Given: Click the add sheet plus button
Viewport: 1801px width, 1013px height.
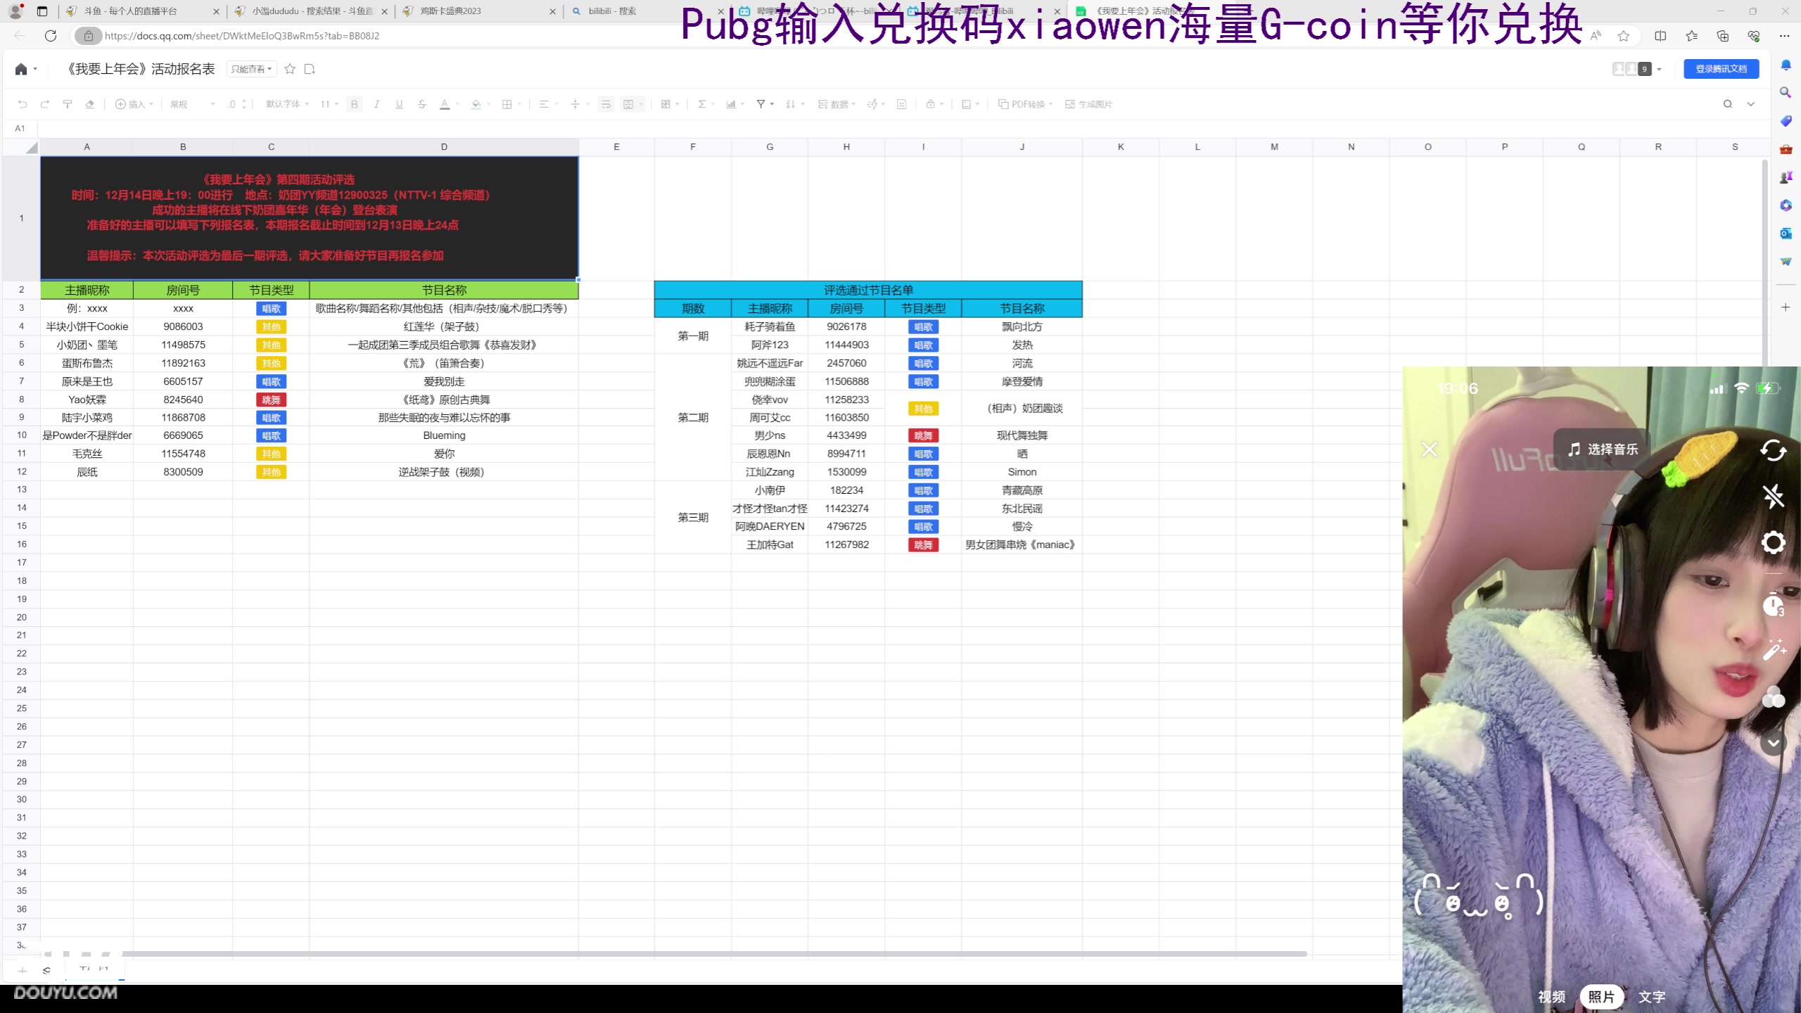Looking at the screenshot, I should coord(23,971).
